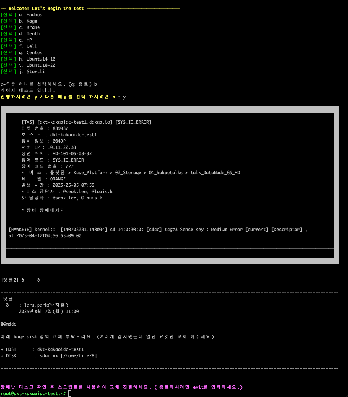The width and height of the screenshot is (348, 397).
Task: Click the yellow y / n confirmation prompt line
Action: 63,97
